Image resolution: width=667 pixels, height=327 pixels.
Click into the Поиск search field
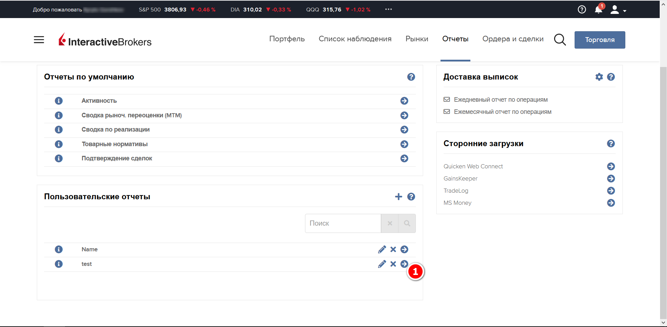pyautogui.click(x=343, y=224)
